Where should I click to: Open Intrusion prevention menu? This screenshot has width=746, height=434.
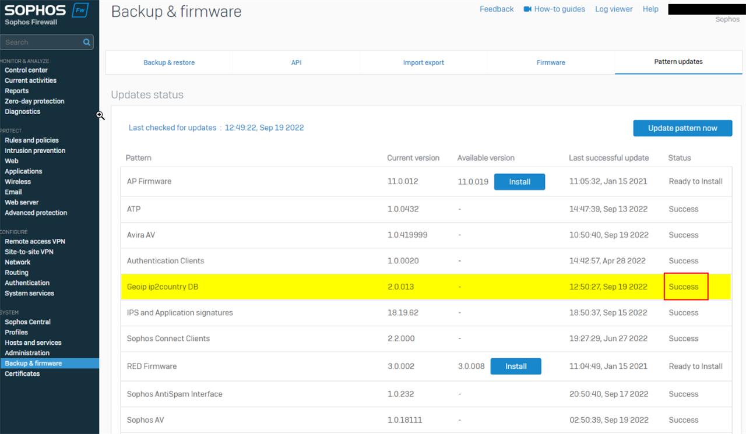pos(35,151)
